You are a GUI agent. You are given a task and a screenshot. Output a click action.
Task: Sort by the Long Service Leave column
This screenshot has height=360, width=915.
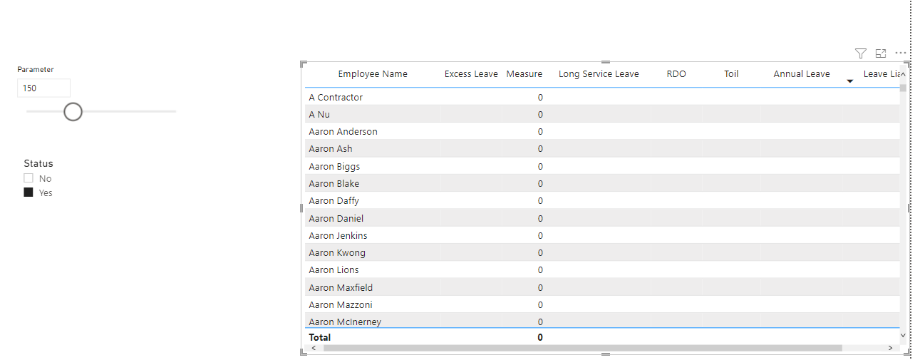click(x=599, y=74)
